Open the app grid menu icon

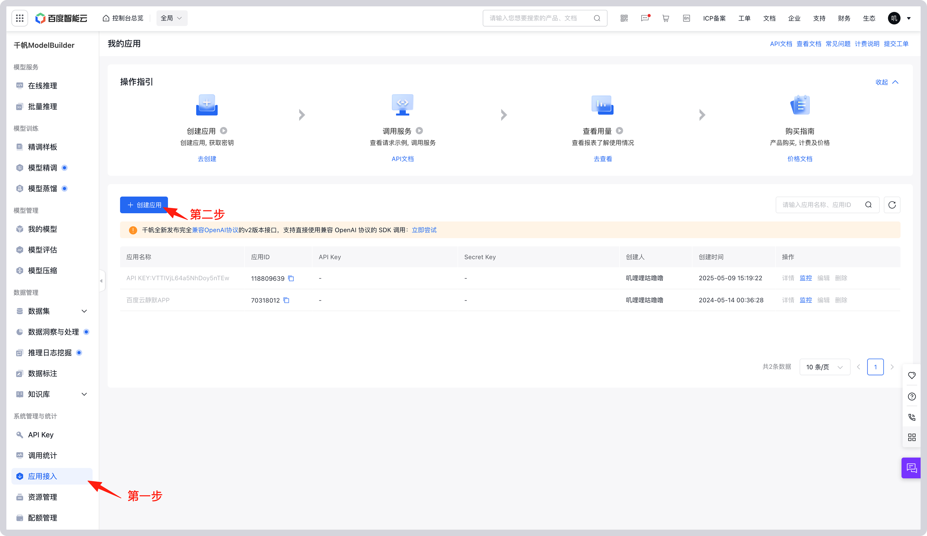[x=20, y=18]
